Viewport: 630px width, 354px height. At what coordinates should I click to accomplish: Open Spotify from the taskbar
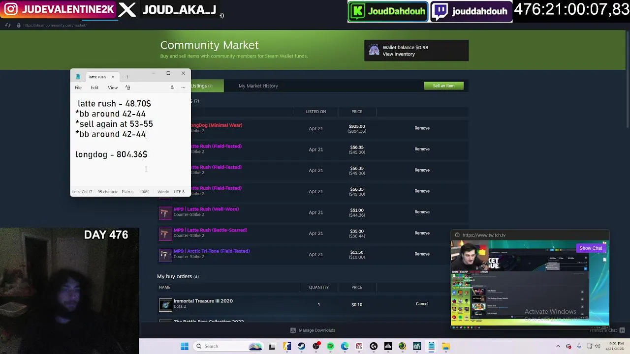tap(330, 346)
